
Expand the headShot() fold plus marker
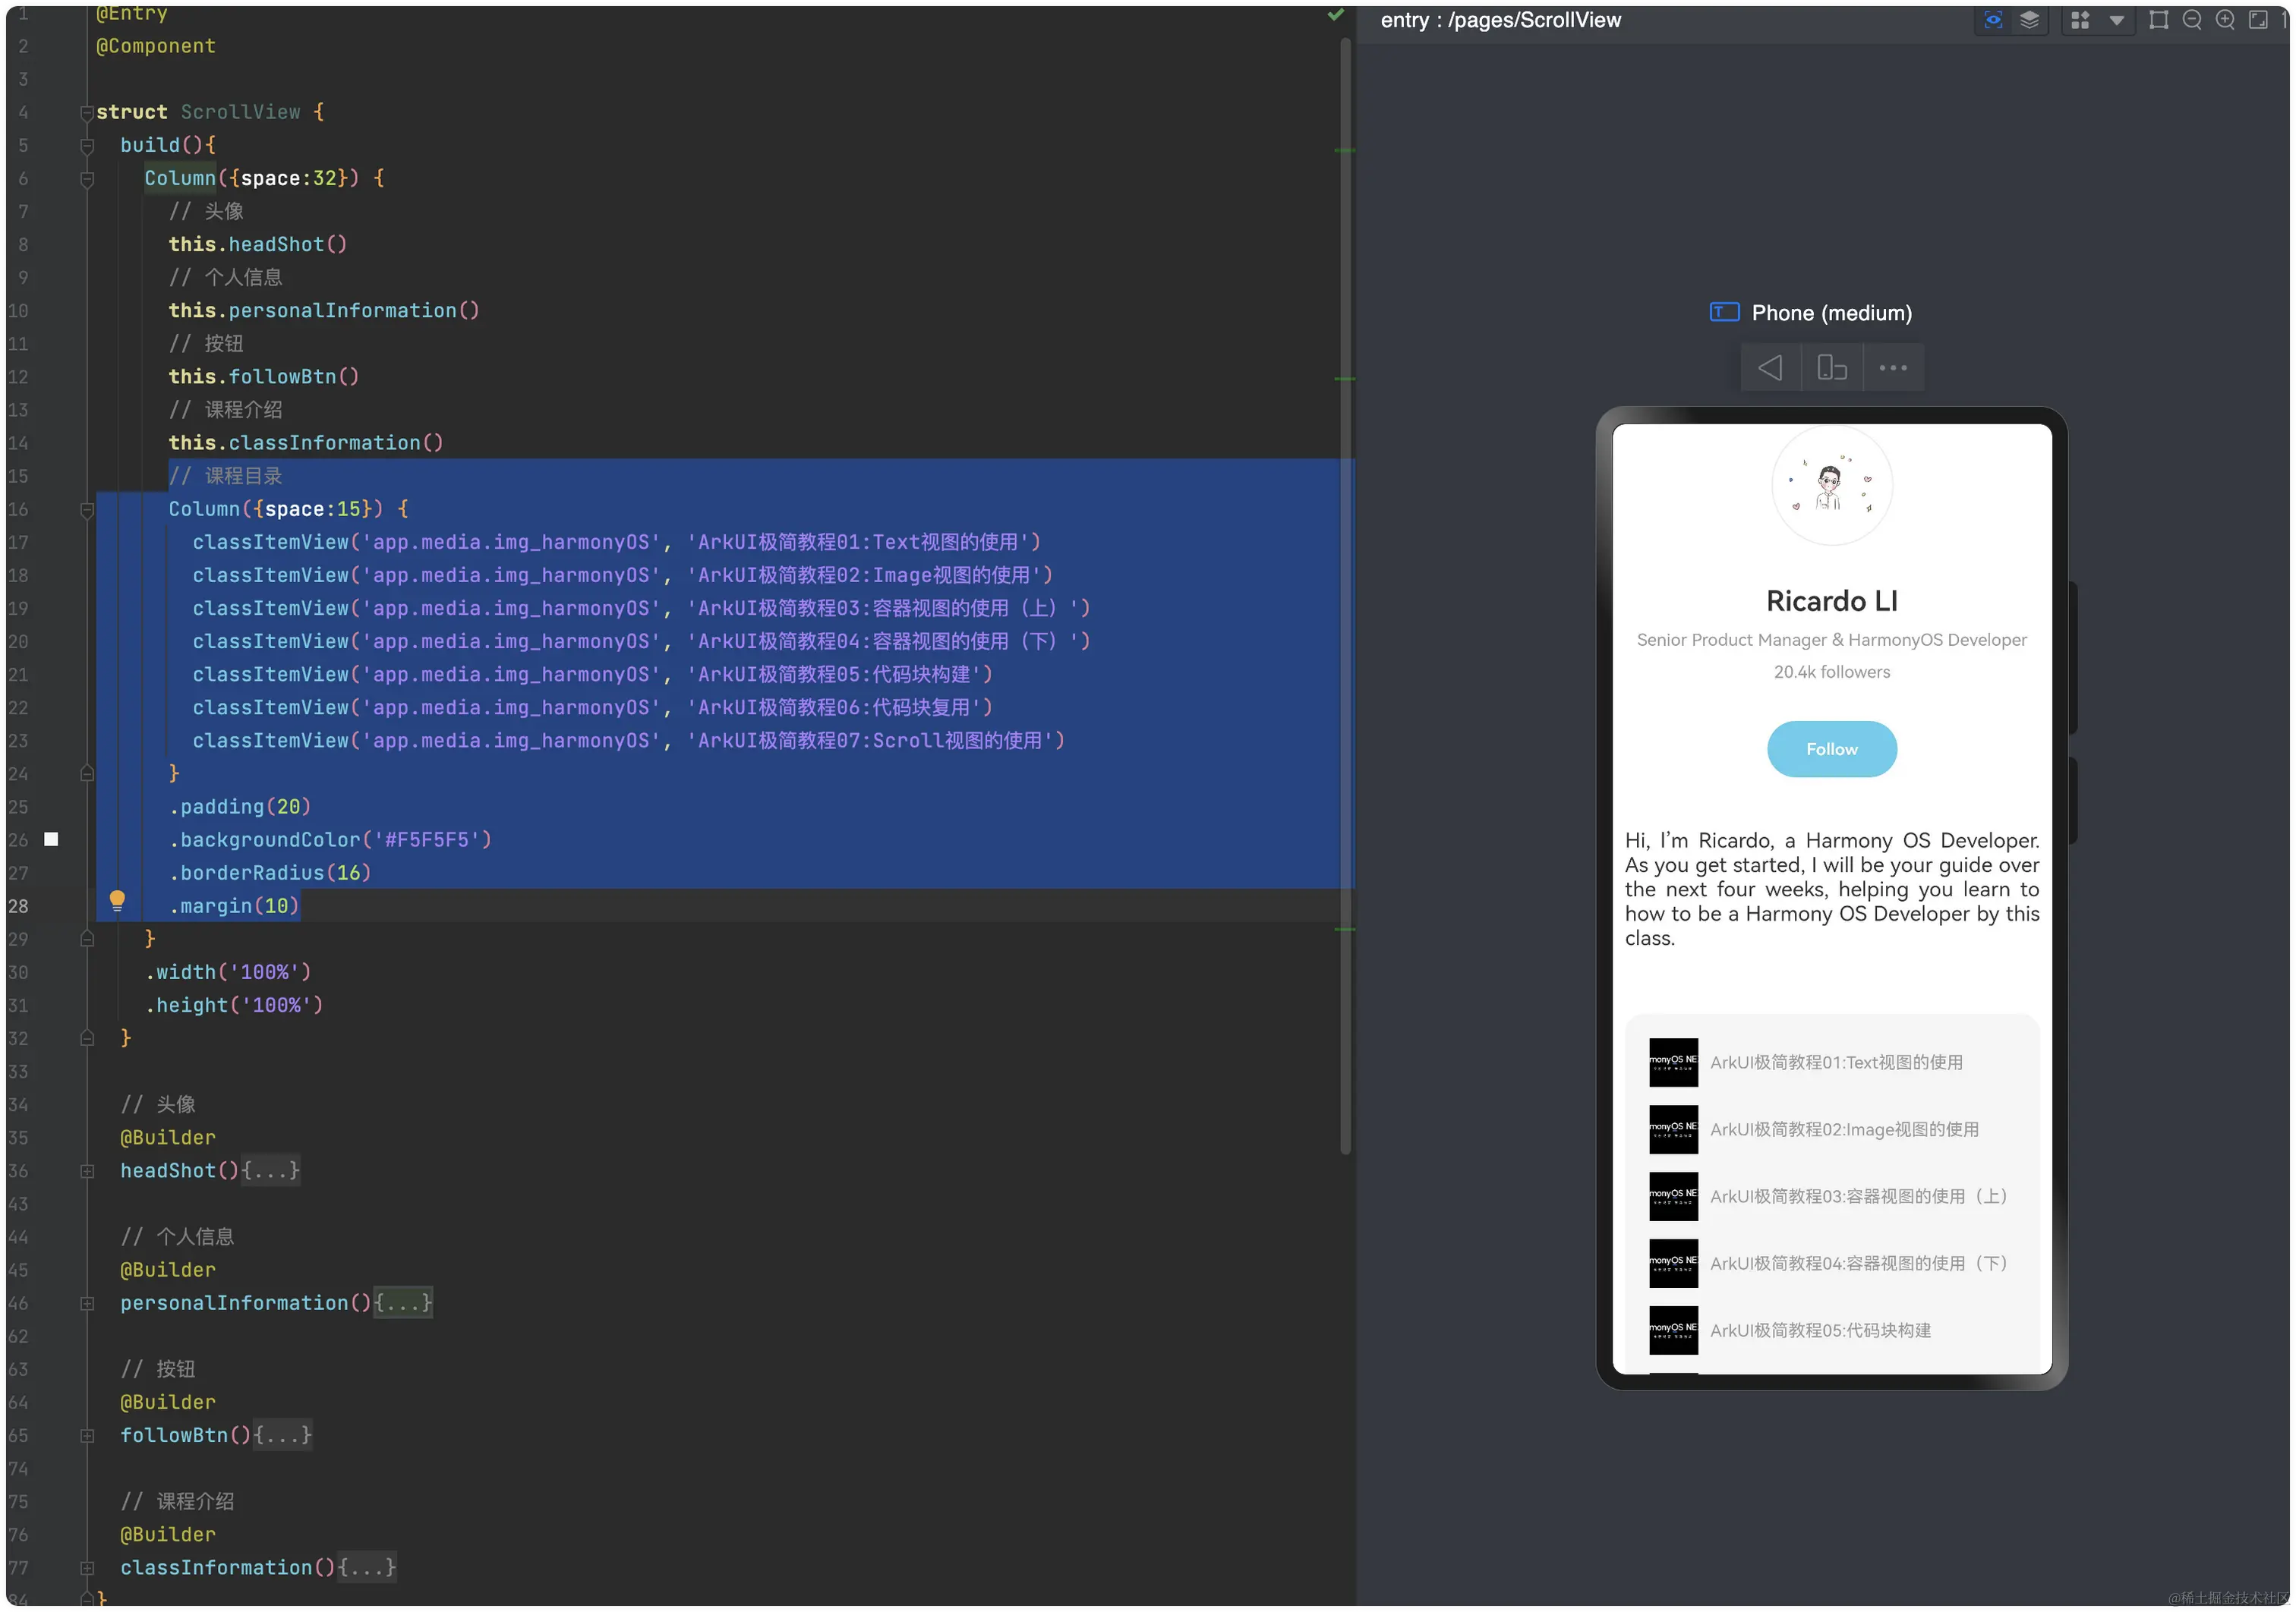click(x=87, y=1171)
